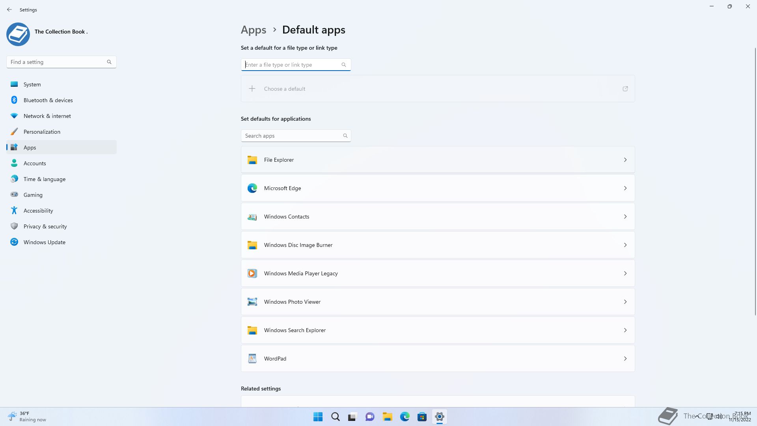Image resolution: width=757 pixels, height=426 pixels.
Task: Open Gaming settings
Action: (62, 195)
